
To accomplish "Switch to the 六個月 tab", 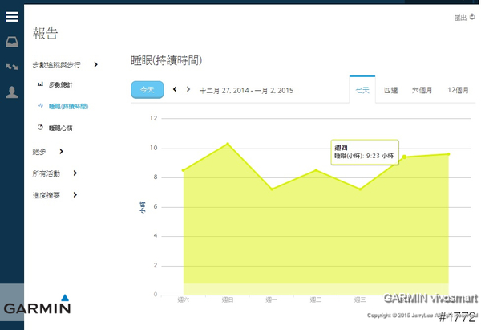I will point(422,90).
